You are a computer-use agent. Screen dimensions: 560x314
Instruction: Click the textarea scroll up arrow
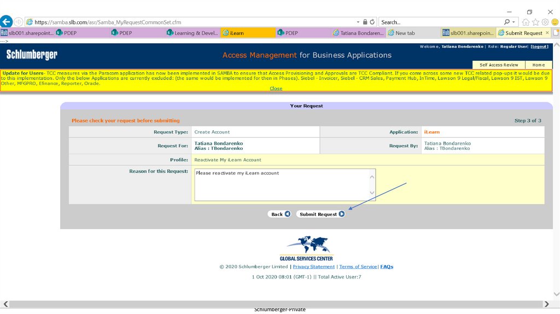[x=372, y=177]
